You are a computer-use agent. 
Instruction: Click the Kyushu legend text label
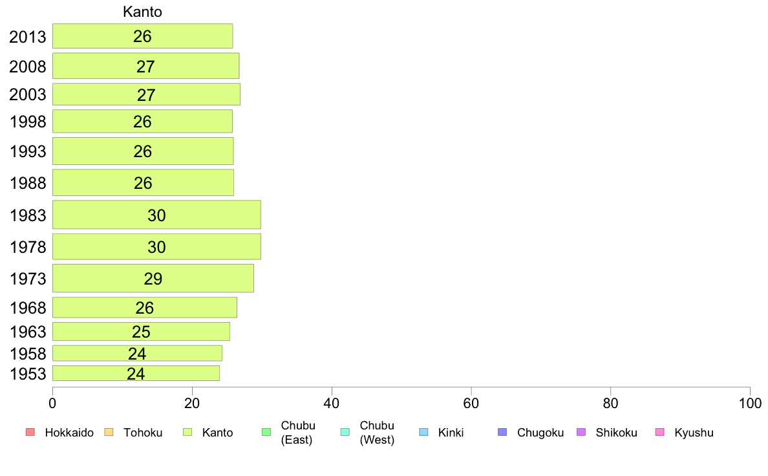(x=694, y=433)
